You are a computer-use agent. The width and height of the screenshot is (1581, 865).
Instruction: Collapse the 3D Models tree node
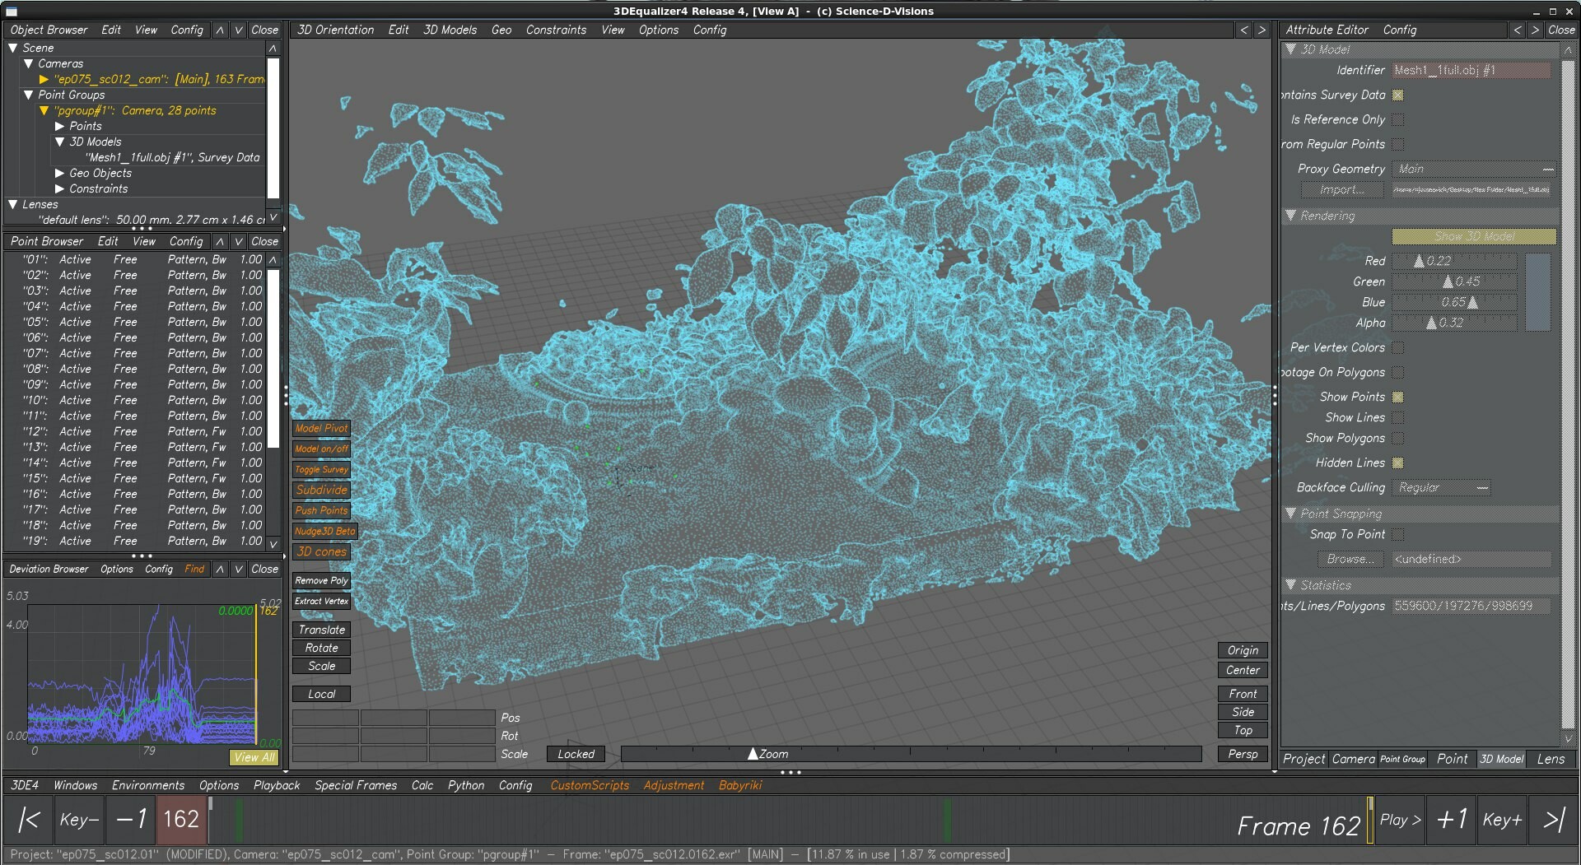(x=59, y=142)
